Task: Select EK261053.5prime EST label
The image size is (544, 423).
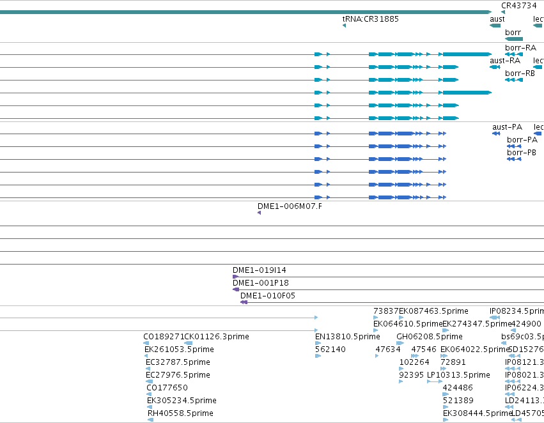Action: click(179, 349)
